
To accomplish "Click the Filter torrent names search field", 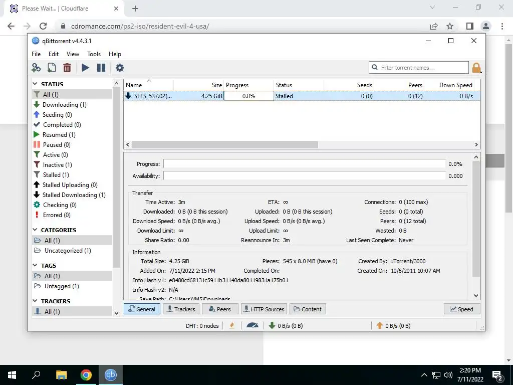I will pos(419,68).
